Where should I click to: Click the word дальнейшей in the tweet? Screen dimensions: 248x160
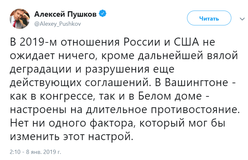tap(170, 56)
